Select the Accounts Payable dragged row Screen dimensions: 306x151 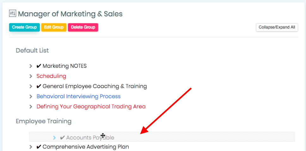coord(162,137)
